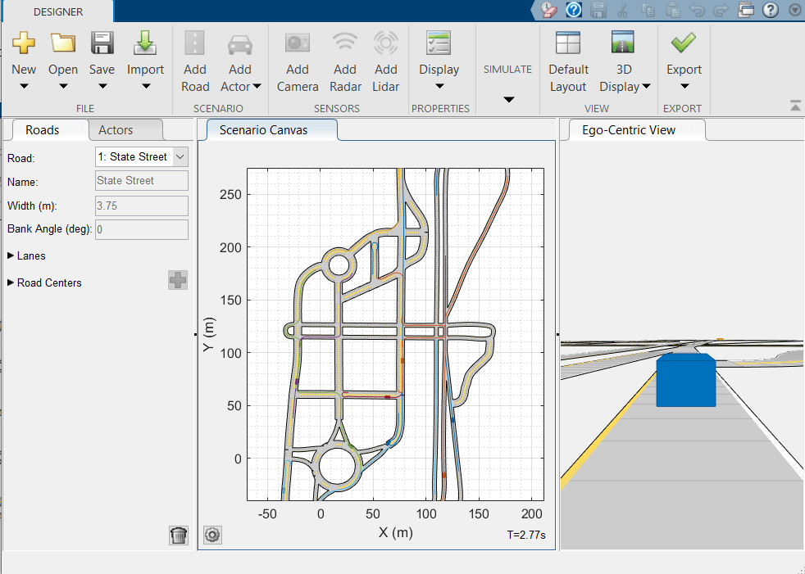Select the Ego-Centric View tab
This screenshot has height=574, width=805.
634,129
